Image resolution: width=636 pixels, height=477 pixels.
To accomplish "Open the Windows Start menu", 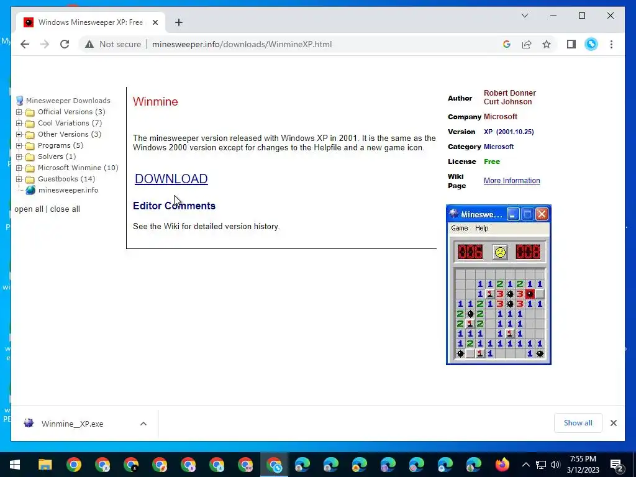I will (15, 465).
